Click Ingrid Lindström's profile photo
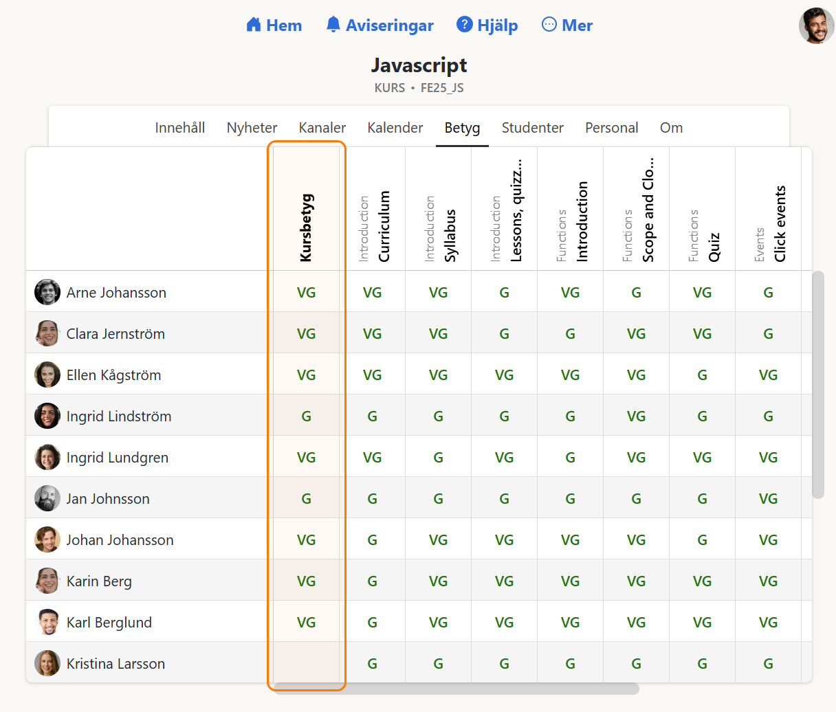The width and height of the screenshot is (836, 712). [47, 416]
